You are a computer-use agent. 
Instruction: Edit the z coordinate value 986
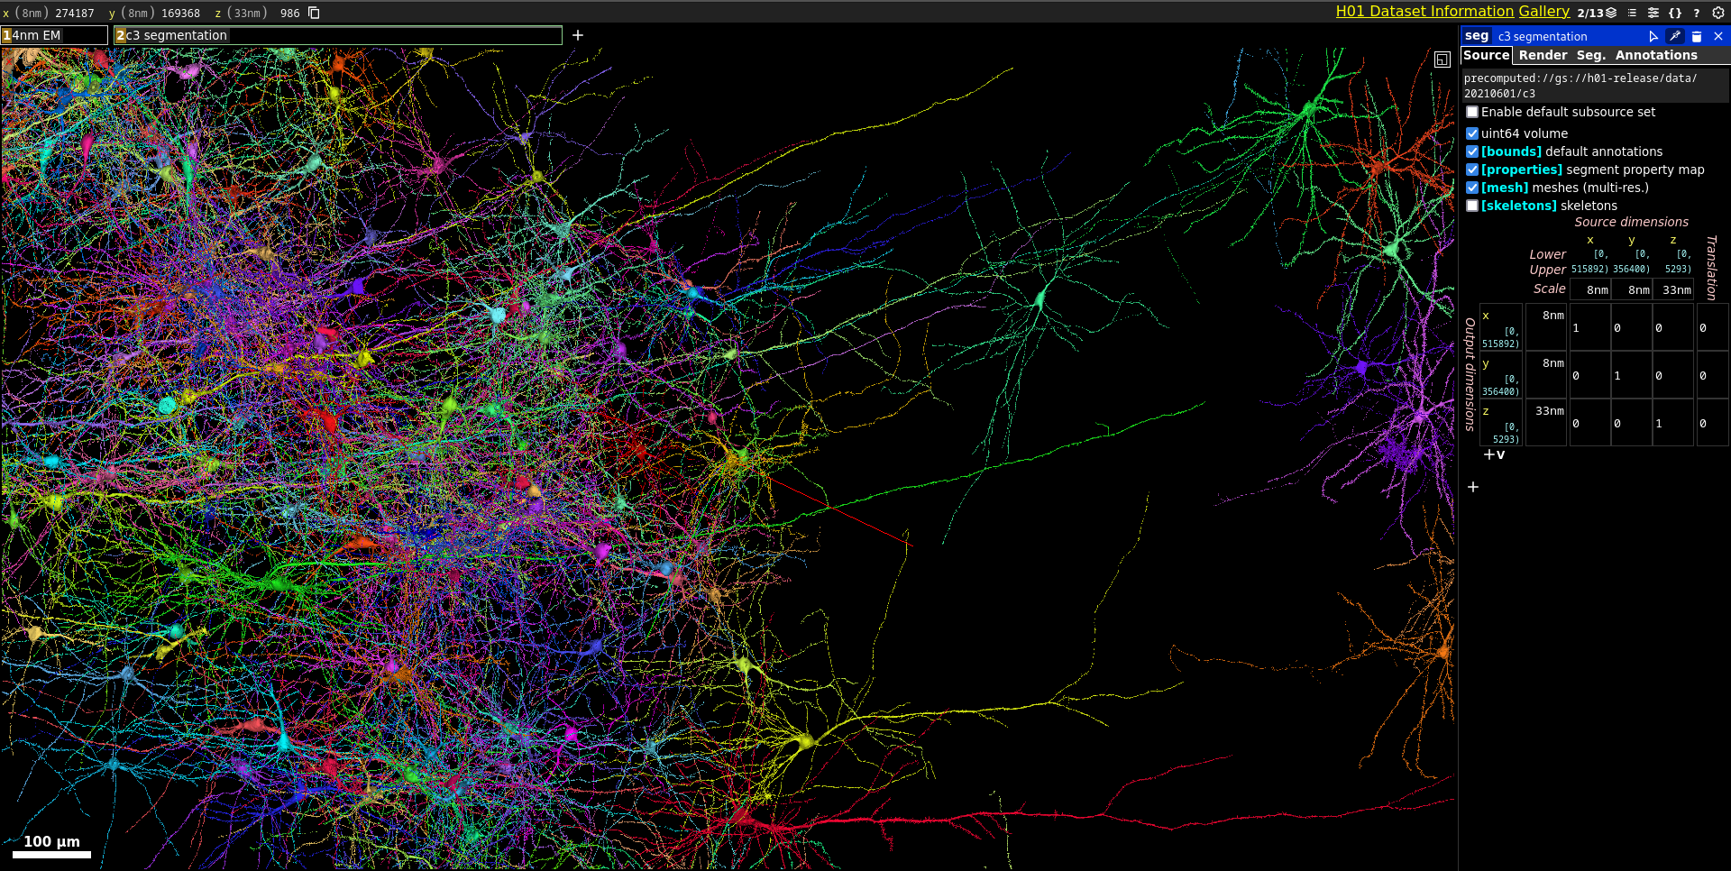point(289,14)
